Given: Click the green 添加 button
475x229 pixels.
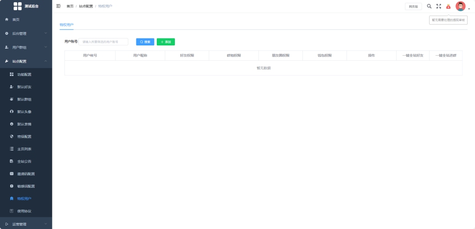Looking at the screenshot, I should tap(166, 42).
